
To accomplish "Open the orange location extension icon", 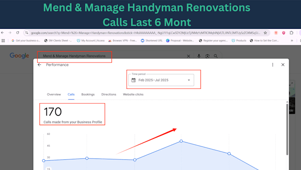I will click(276, 33).
